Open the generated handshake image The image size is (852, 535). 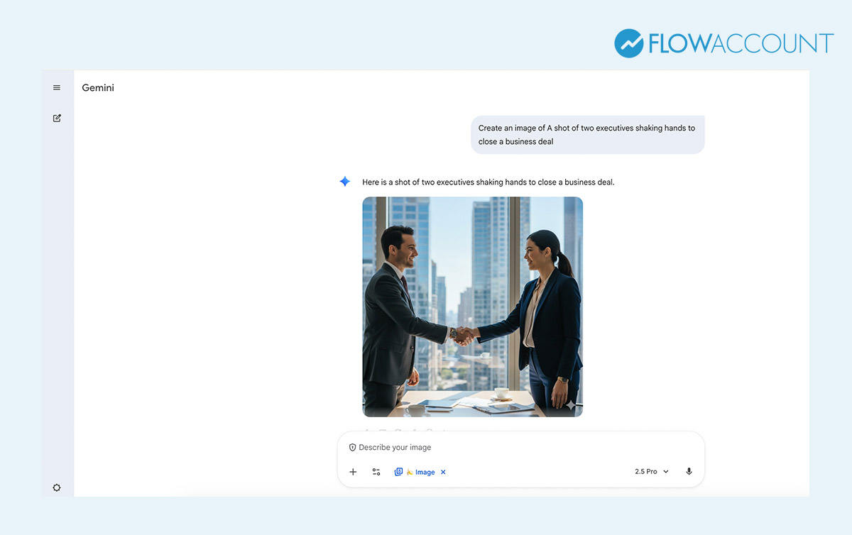(473, 307)
